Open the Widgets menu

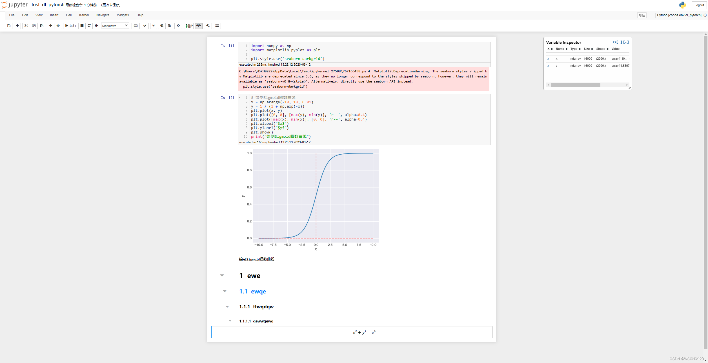[123, 15]
